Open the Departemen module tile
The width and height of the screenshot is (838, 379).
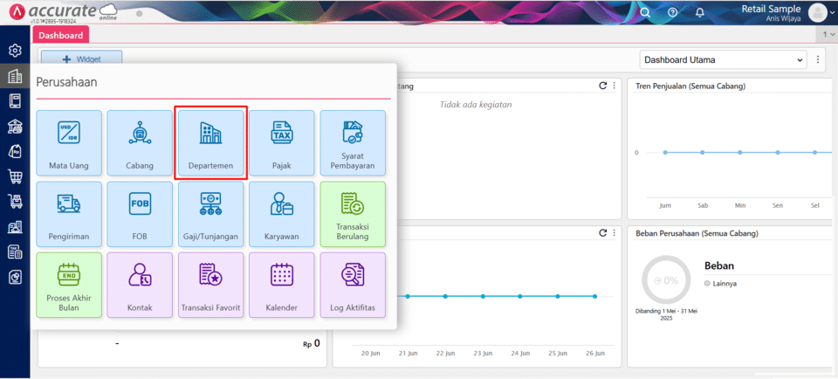211,142
